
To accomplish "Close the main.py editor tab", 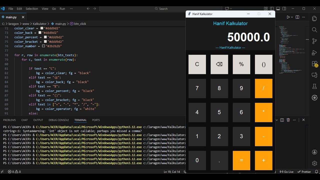I will [x=23, y=17].
